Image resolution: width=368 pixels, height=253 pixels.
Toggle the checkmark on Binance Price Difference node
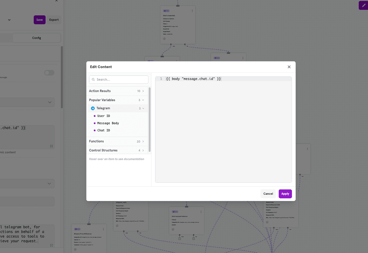pyautogui.click(x=75, y=249)
